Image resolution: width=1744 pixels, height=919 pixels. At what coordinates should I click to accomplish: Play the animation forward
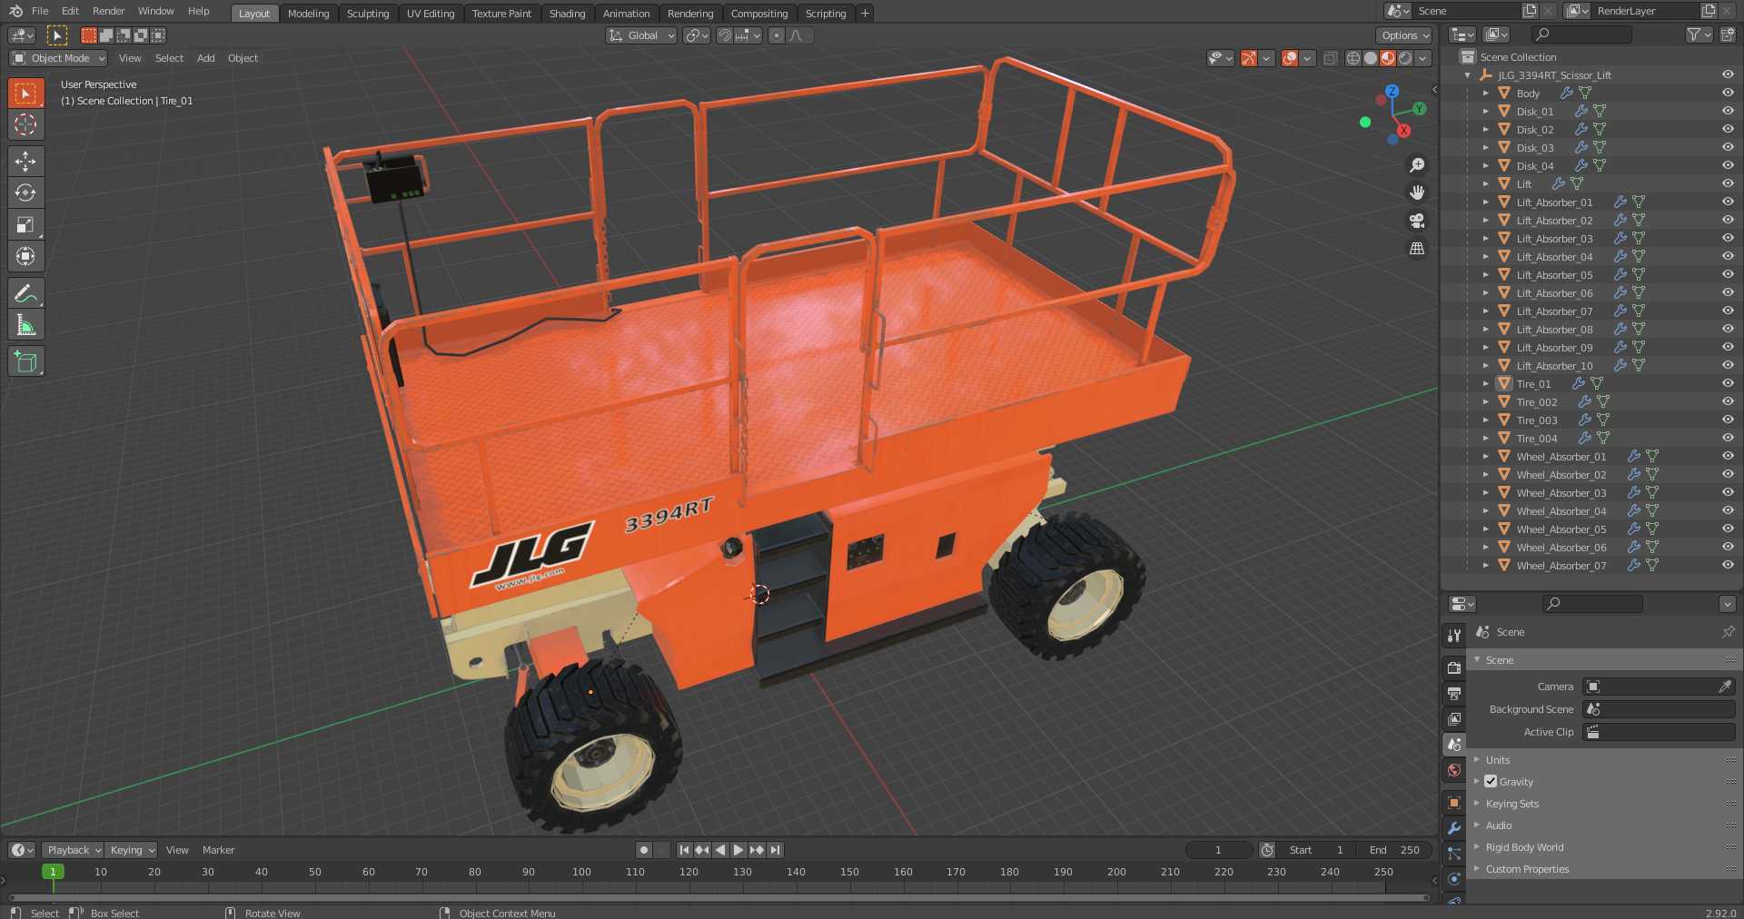[738, 850]
